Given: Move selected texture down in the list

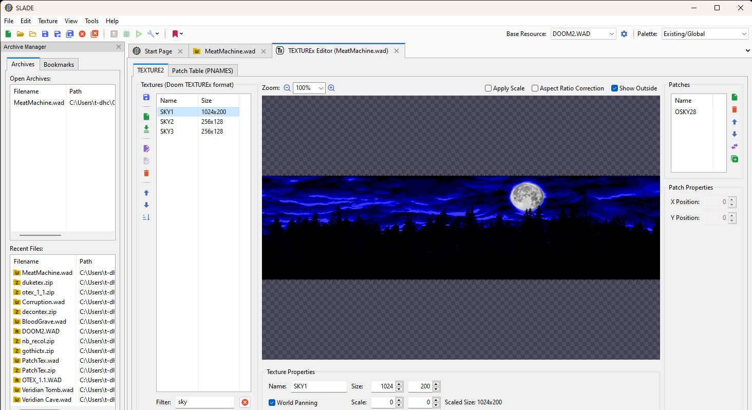Looking at the screenshot, I should 146,205.
